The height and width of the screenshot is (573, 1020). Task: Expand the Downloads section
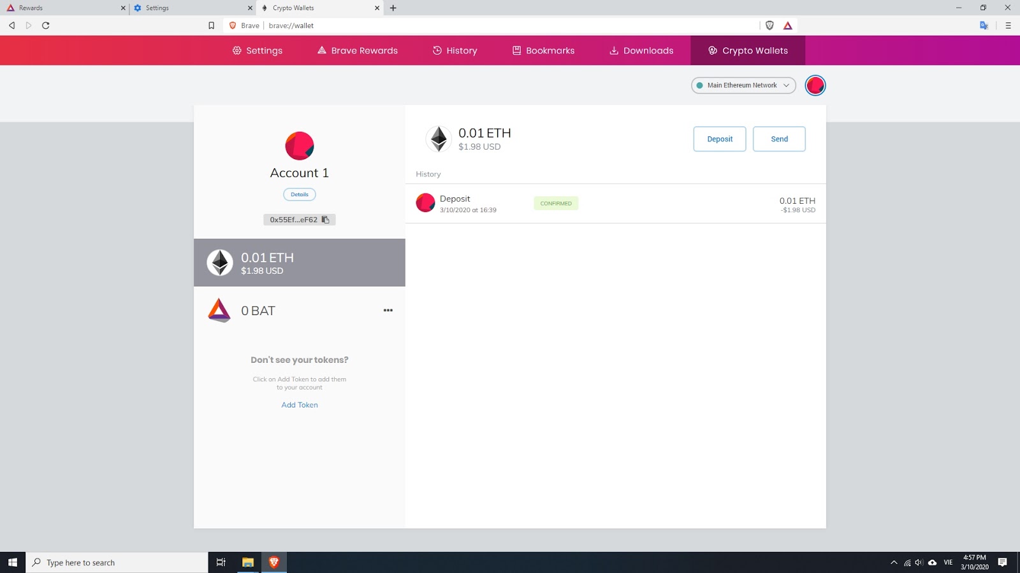click(641, 50)
